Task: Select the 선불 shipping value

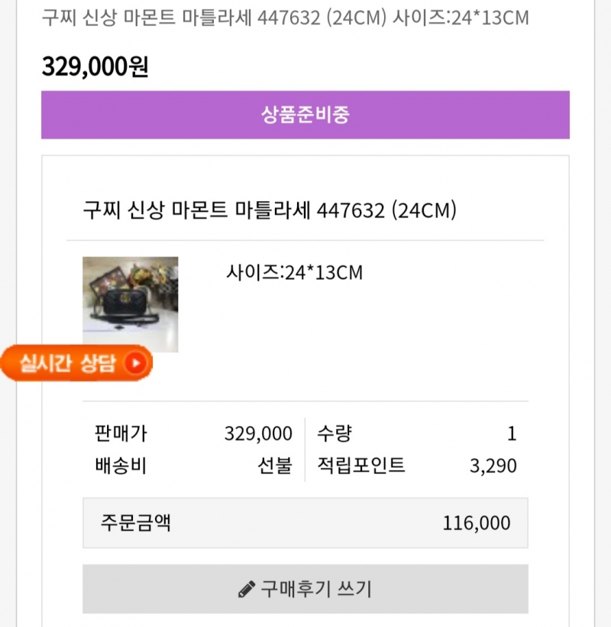Action: pyautogui.click(x=275, y=466)
